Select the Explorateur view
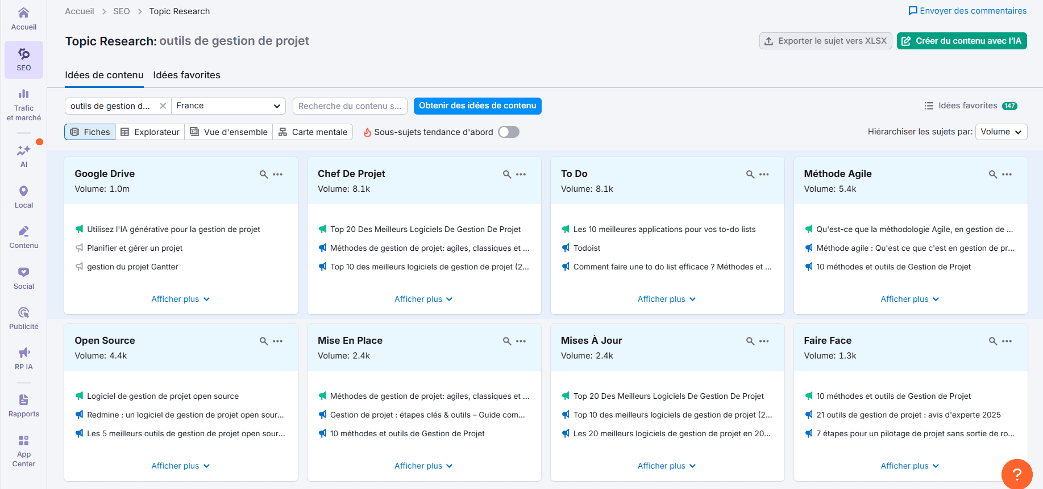1043x489 pixels. click(x=150, y=132)
